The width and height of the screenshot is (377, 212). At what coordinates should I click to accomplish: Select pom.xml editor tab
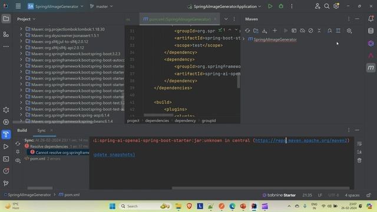pos(180,19)
